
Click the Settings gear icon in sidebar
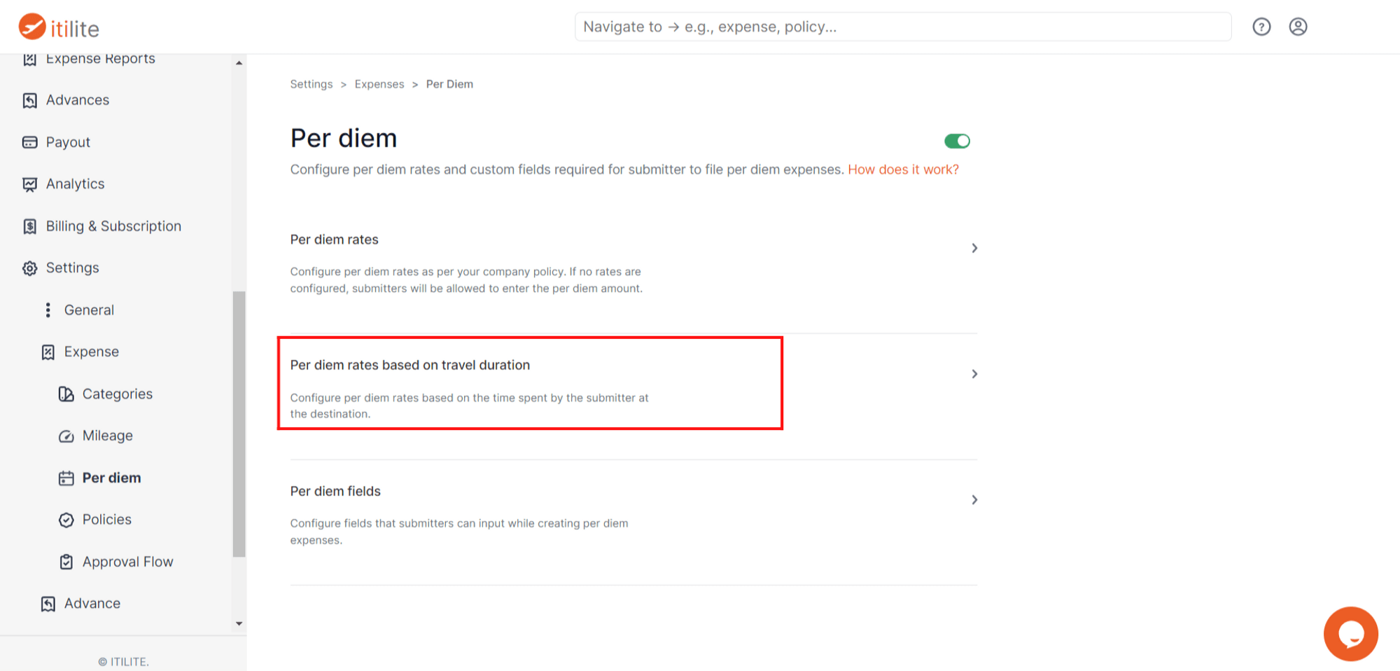29,268
